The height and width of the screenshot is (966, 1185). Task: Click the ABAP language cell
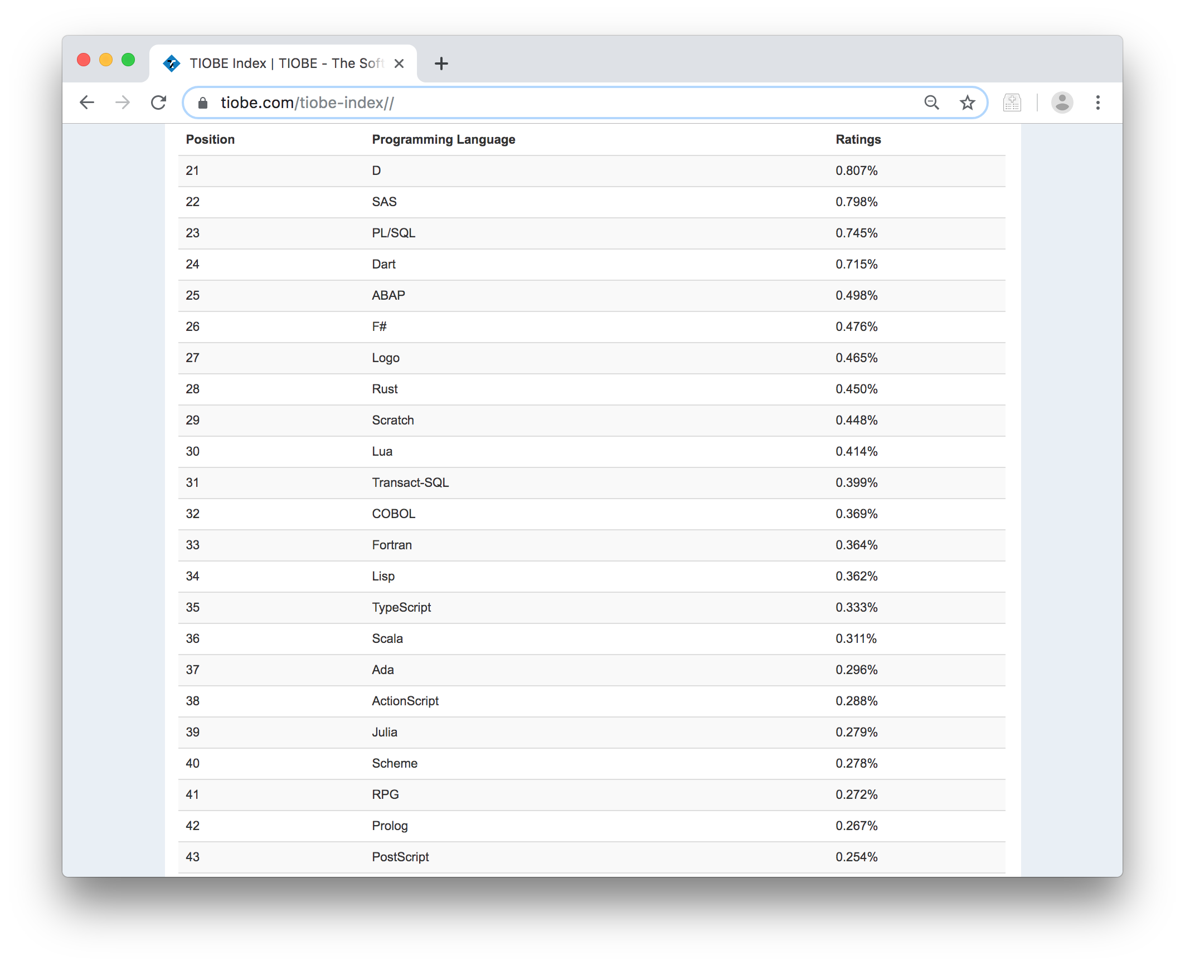(x=388, y=295)
